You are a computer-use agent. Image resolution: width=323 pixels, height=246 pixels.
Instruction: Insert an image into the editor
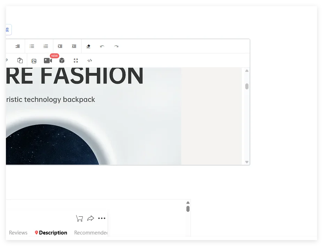pos(34,61)
